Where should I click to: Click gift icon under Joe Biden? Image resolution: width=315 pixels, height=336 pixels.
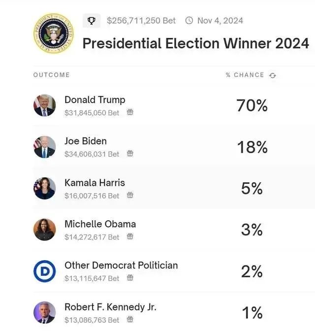[130, 154]
